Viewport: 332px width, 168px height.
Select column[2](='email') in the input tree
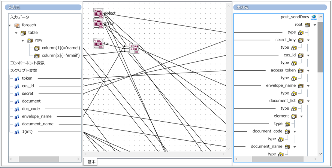coord(61,55)
